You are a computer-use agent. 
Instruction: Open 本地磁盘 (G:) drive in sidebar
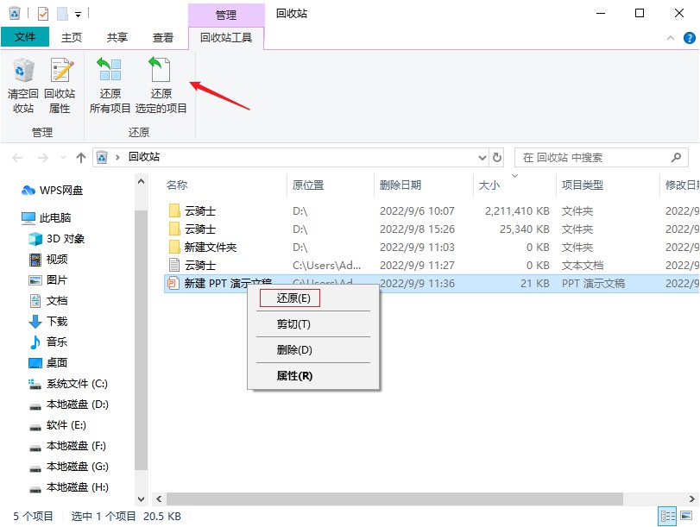[69, 467]
